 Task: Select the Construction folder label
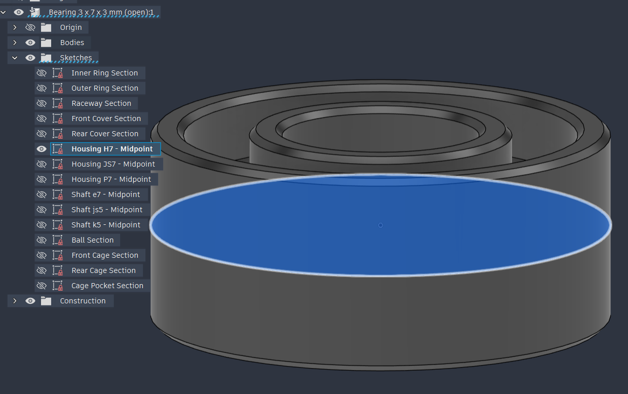[83, 301]
